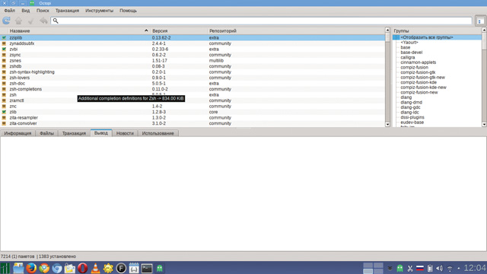Viewport: 487px width, 274px height.
Task: Click the installed status icon of zvbi
Action: [4, 49]
